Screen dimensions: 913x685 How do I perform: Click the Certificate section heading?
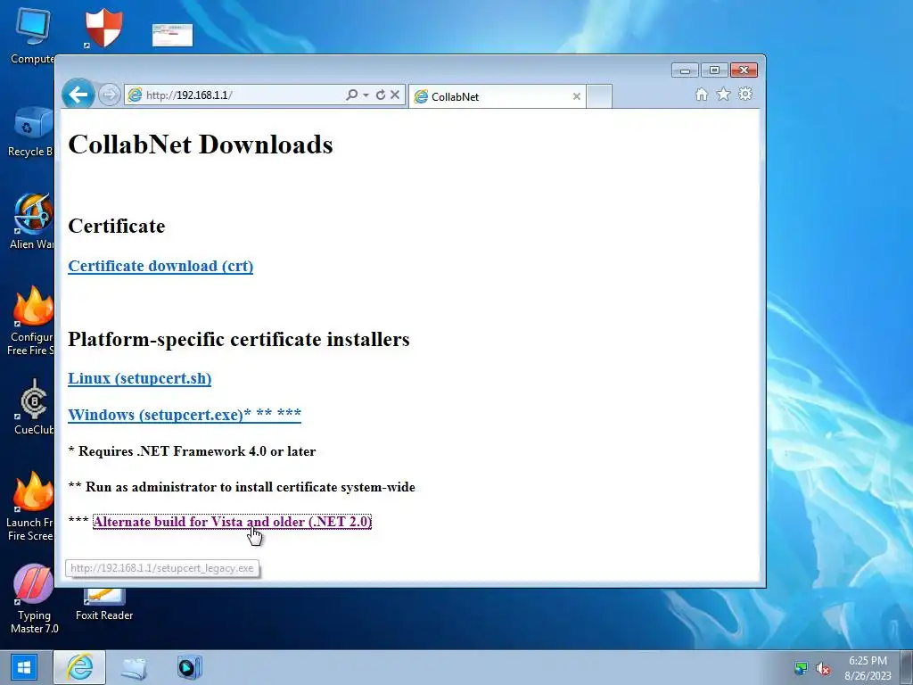[x=117, y=226]
